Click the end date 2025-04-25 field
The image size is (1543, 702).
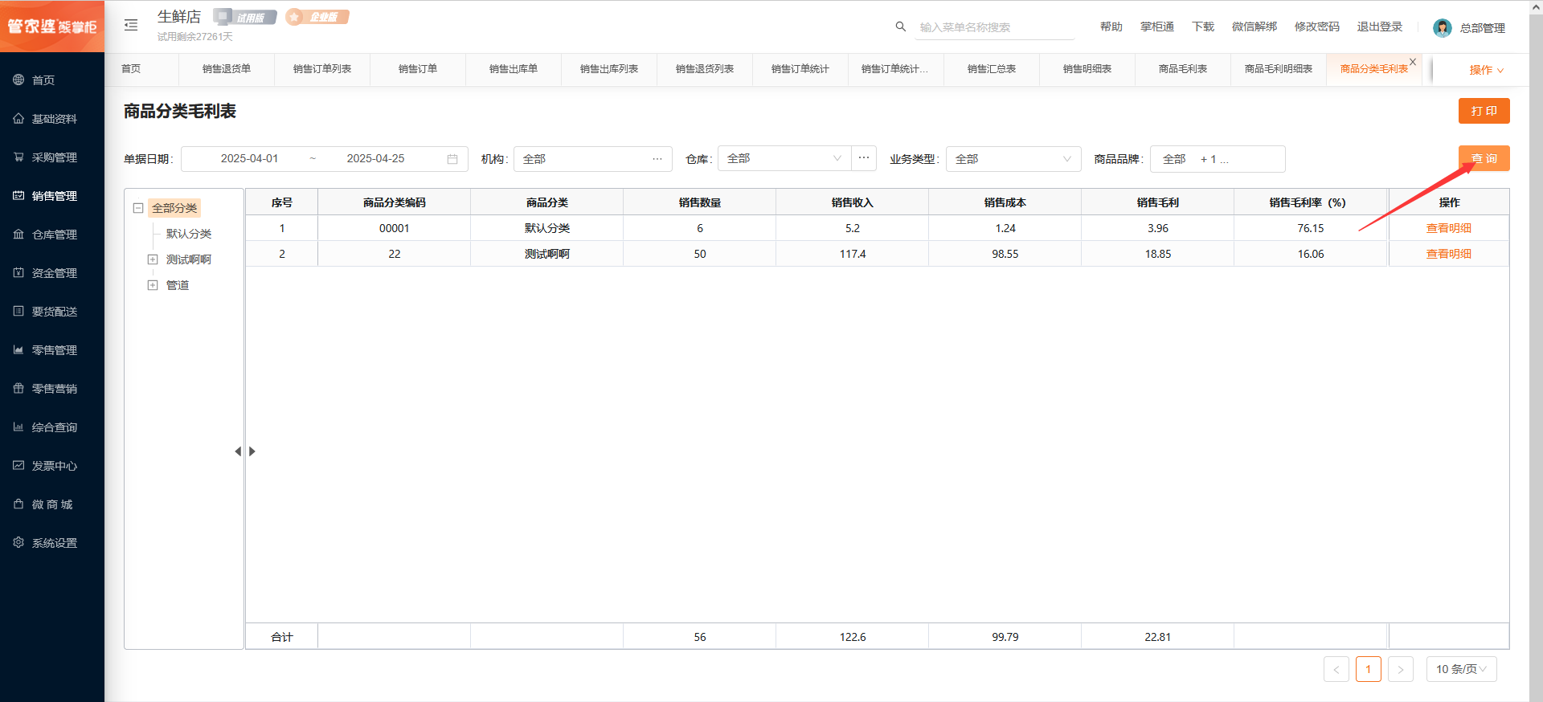tap(375, 159)
